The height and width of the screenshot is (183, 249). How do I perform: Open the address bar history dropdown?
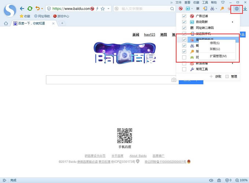(109, 8)
